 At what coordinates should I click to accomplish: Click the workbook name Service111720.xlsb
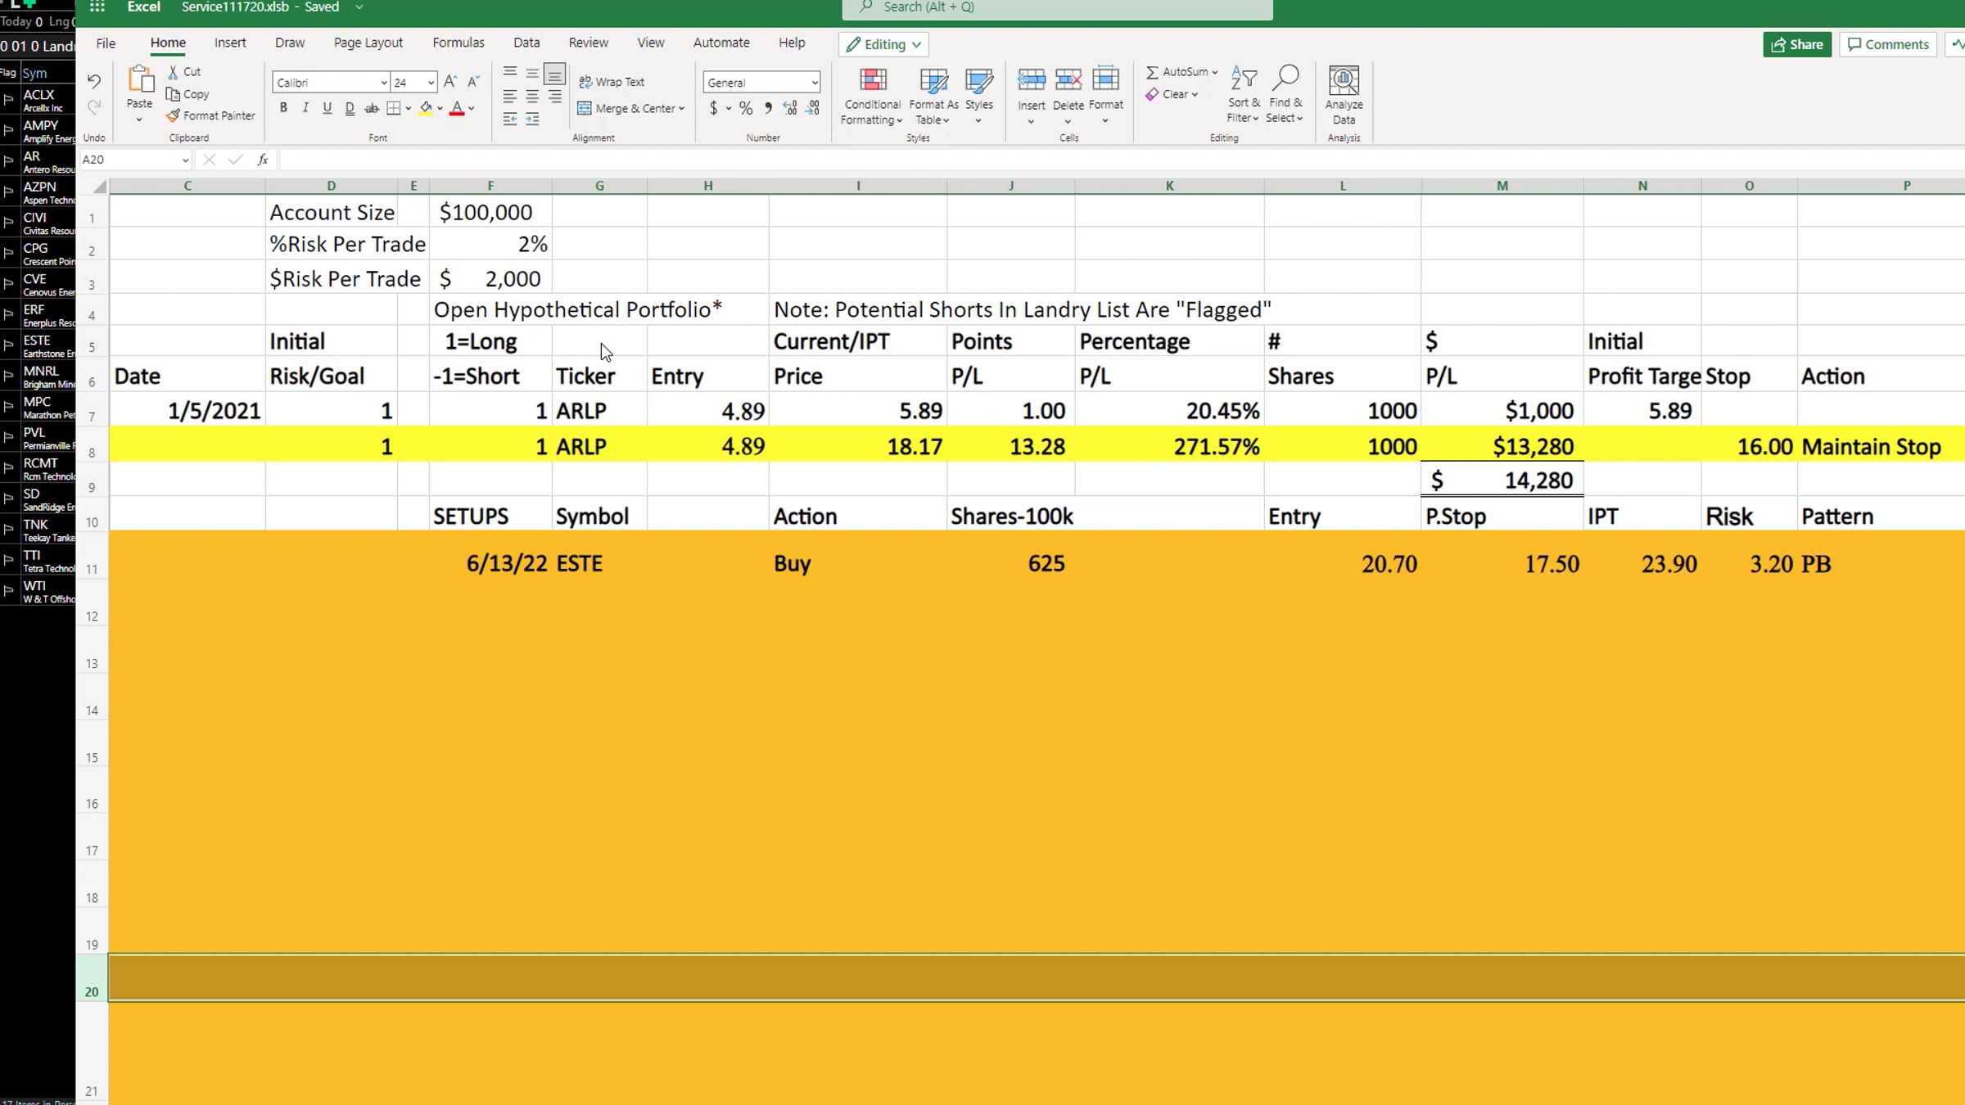tap(235, 7)
